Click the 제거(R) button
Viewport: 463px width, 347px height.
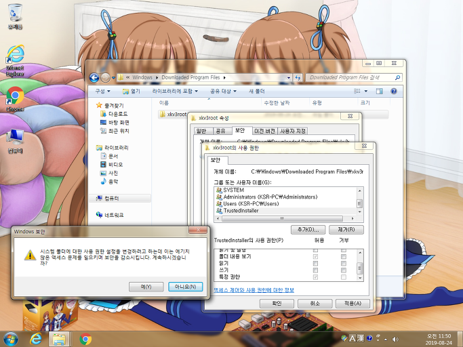pyautogui.click(x=346, y=230)
